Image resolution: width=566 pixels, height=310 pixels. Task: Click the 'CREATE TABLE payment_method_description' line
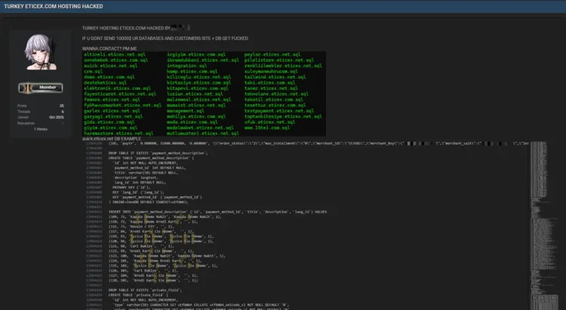tap(151, 158)
